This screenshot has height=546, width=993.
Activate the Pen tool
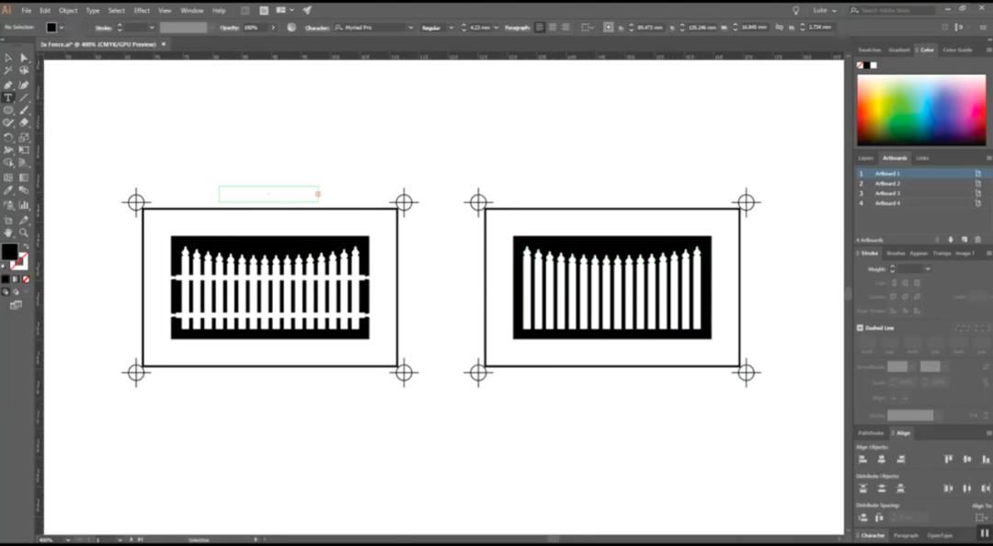tap(8, 85)
